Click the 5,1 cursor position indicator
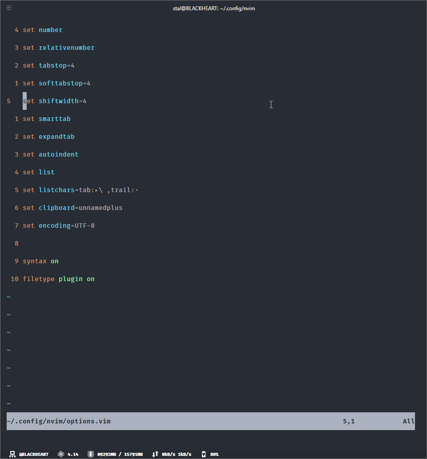The height and width of the screenshot is (459, 427). pos(349,421)
